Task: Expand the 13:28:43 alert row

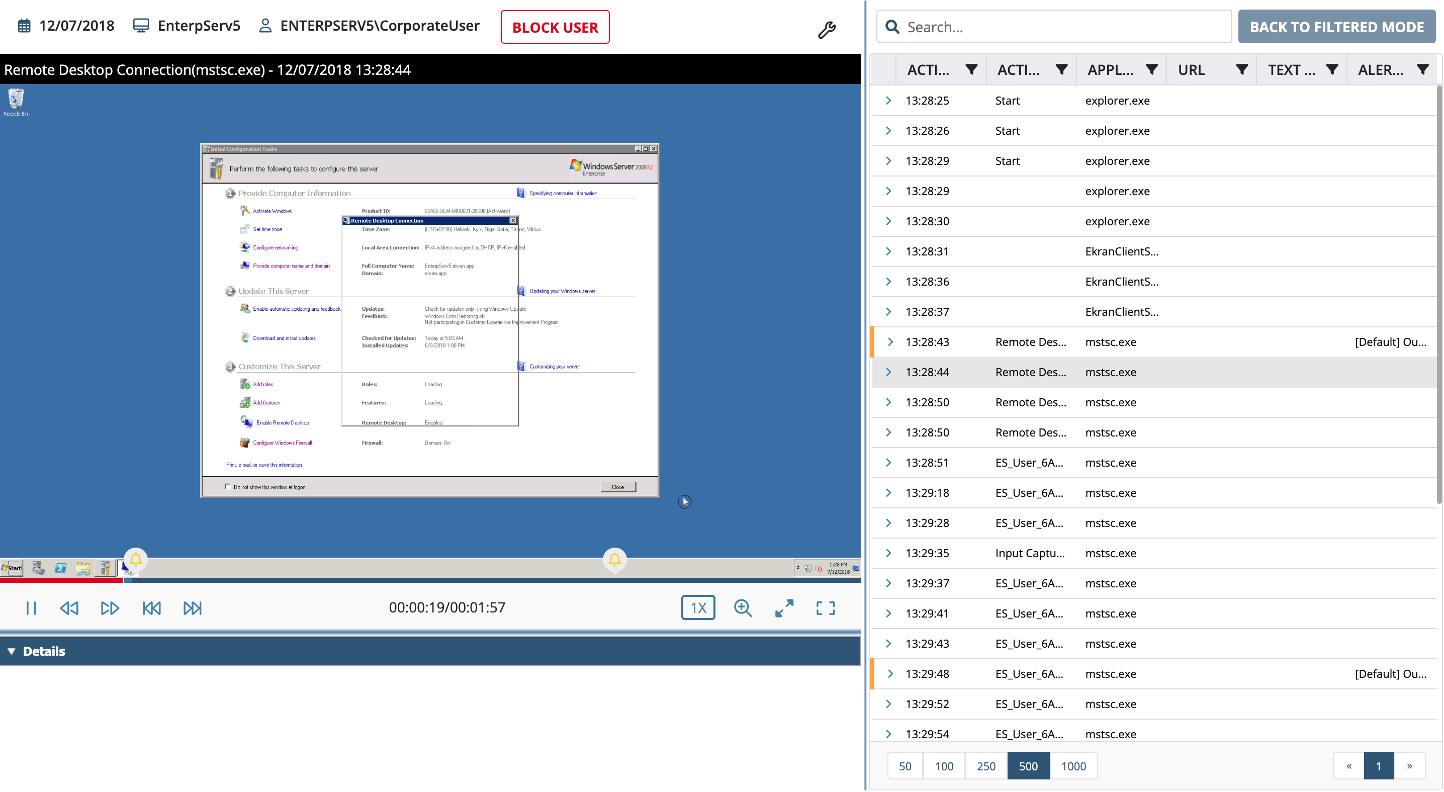Action: pyautogui.click(x=890, y=342)
